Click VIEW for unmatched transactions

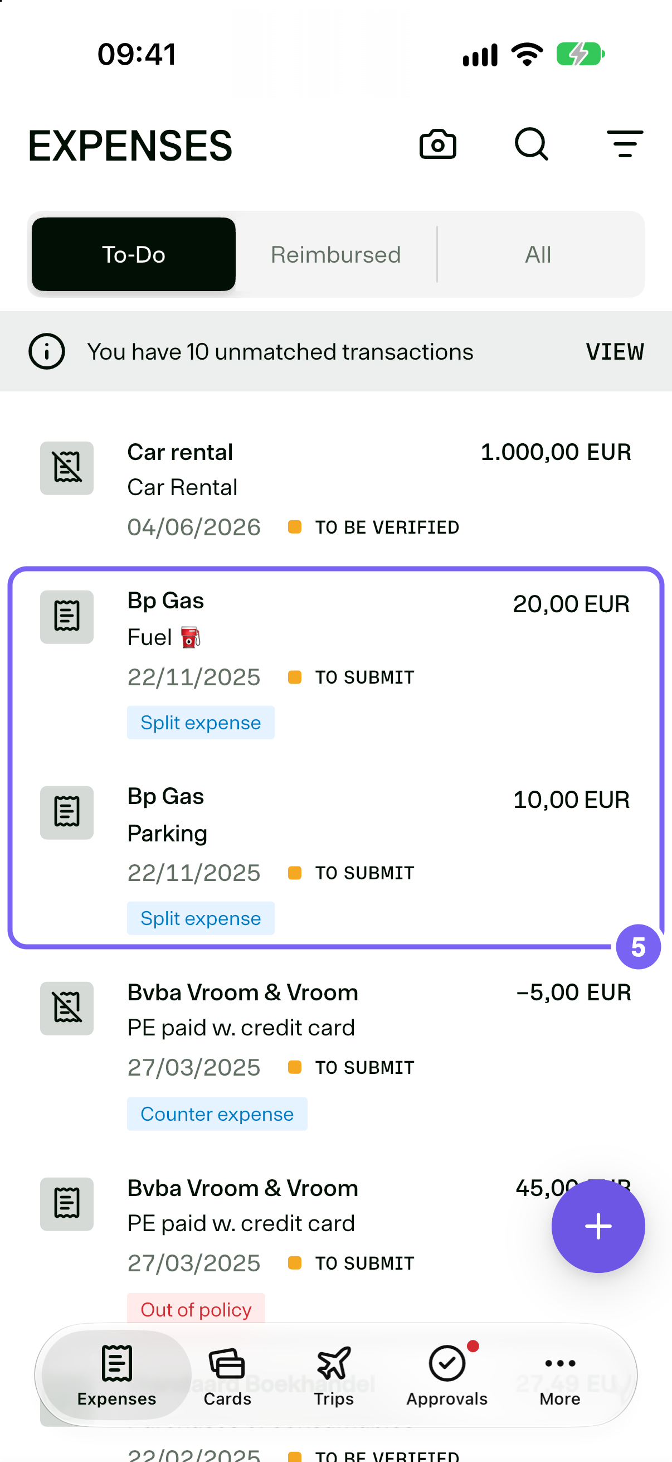coord(615,352)
